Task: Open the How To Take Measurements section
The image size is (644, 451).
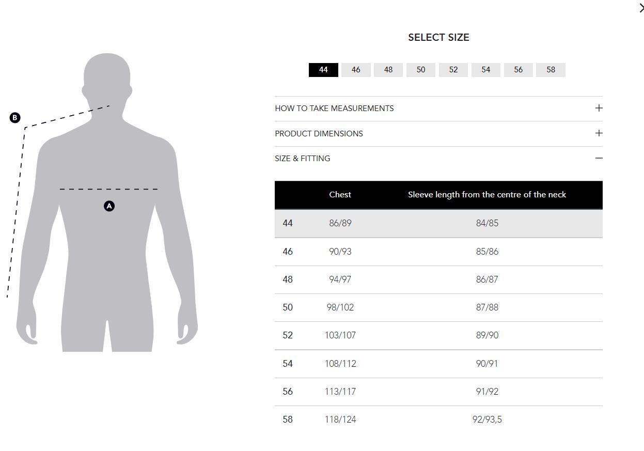Action: pos(334,108)
